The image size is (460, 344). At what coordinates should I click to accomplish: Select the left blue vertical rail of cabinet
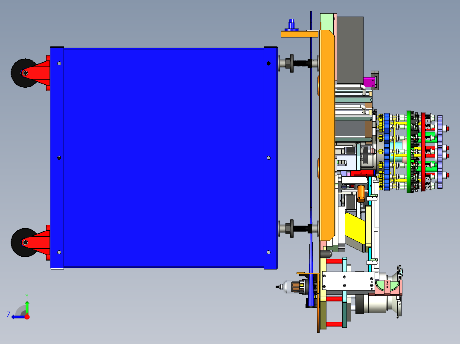click(x=57, y=158)
